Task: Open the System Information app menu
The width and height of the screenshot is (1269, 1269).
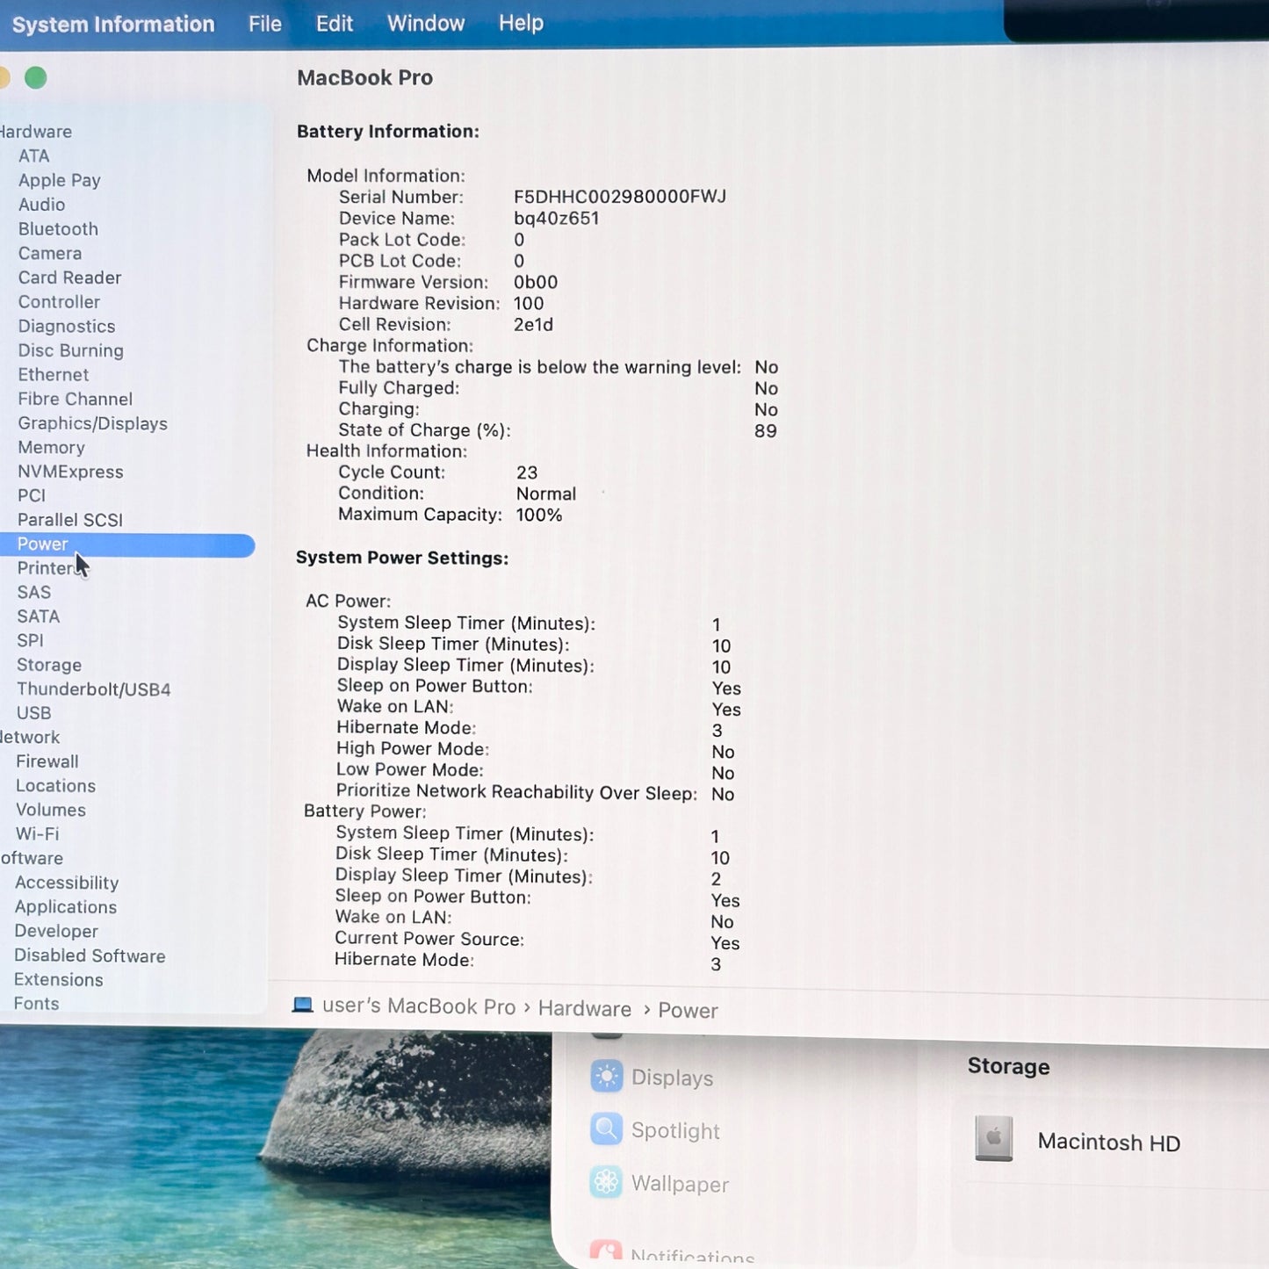Action: tap(113, 24)
